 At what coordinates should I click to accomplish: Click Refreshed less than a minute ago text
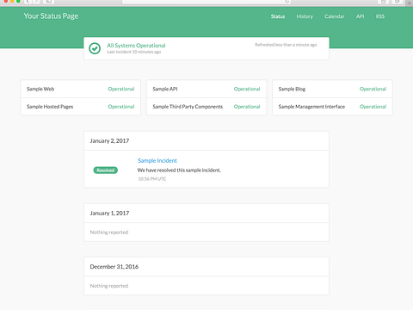click(x=286, y=45)
